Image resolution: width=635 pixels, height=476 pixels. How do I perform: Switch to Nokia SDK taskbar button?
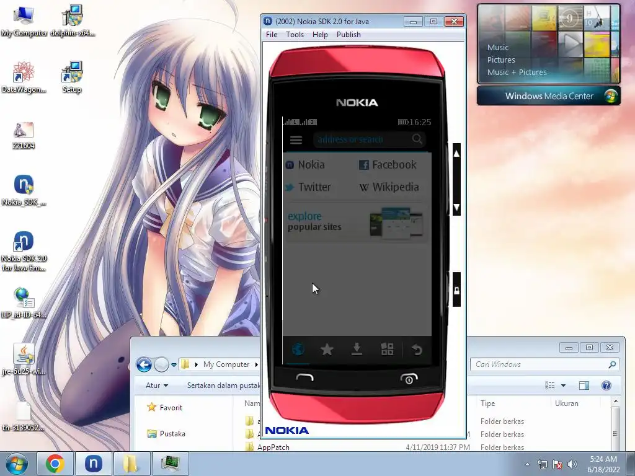pos(93,464)
